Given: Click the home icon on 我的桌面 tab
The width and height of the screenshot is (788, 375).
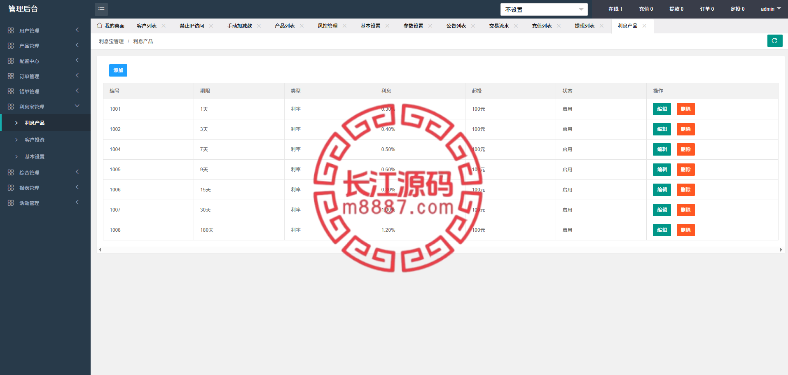Looking at the screenshot, I should tap(100, 26).
